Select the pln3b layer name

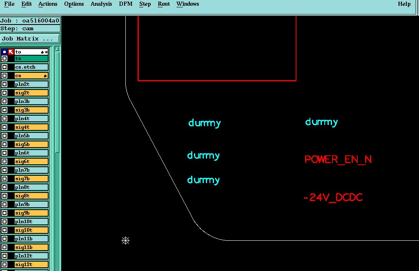pyautogui.click(x=31, y=101)
